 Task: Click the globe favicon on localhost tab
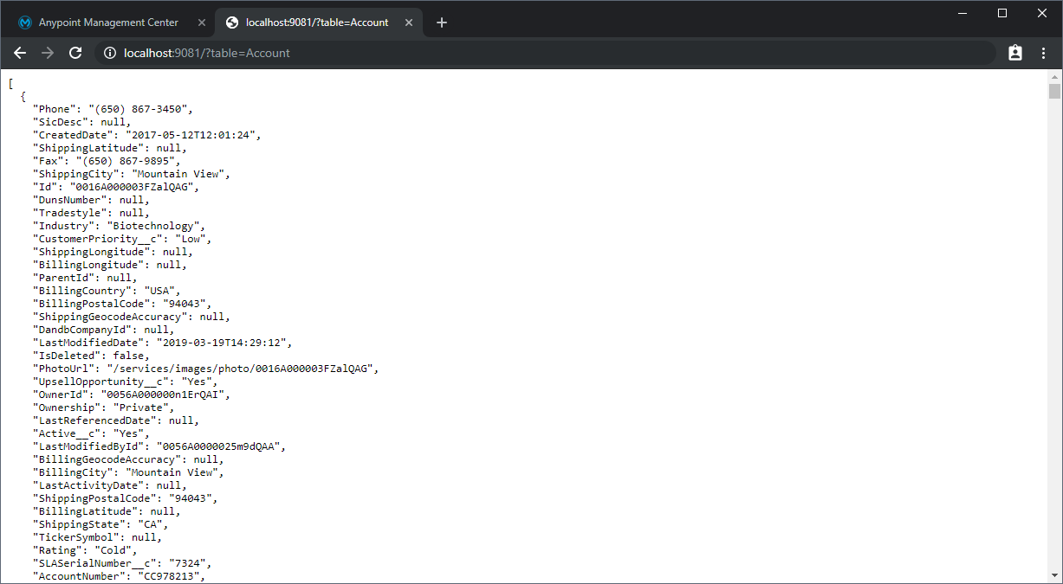[231, 22]
